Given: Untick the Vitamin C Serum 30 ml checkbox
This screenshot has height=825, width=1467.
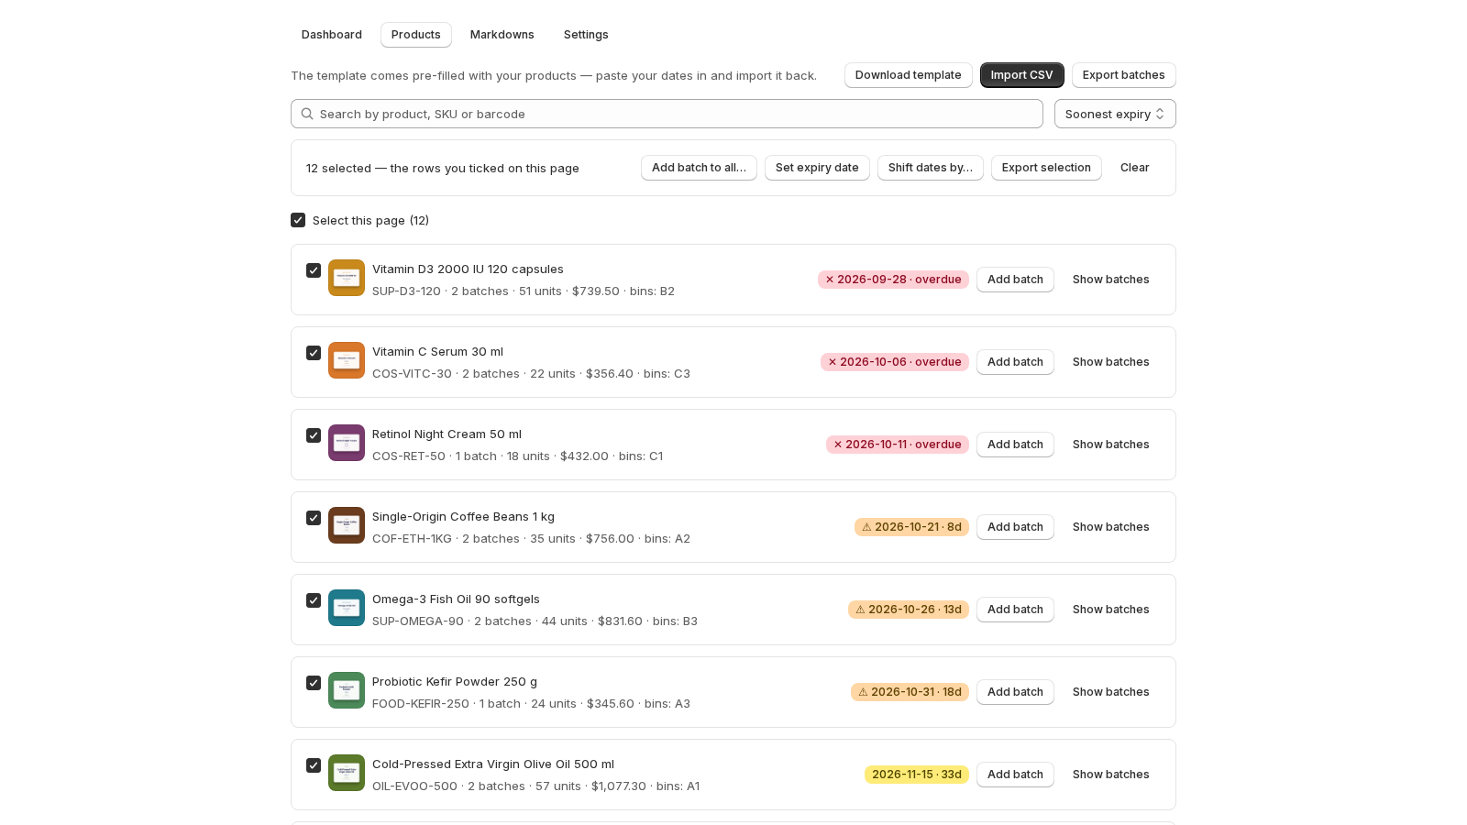Looking at the screenshot, I should 314,353.
